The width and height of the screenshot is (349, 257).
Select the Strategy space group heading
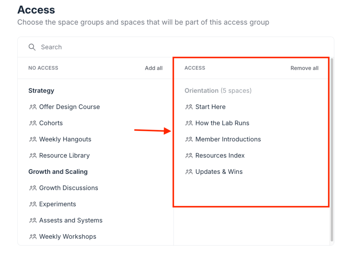41,91
